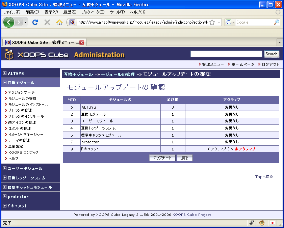284x228 pixels.
Task: Reload the page with the refresh icon
Action: (35, 22)
